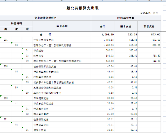Click the 事业单位医疗 total value 26.80
Screen dimensions: 166x135
(110, 114)
